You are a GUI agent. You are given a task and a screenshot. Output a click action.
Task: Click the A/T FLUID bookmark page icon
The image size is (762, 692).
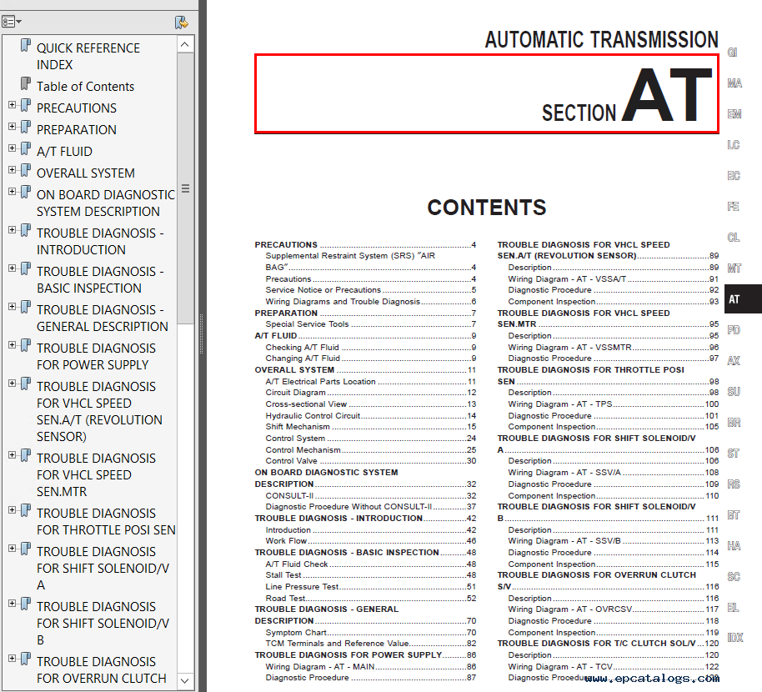click(x=26, y=148)
